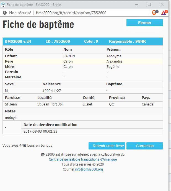Click Retenir cette fiche button

point(107,146)
